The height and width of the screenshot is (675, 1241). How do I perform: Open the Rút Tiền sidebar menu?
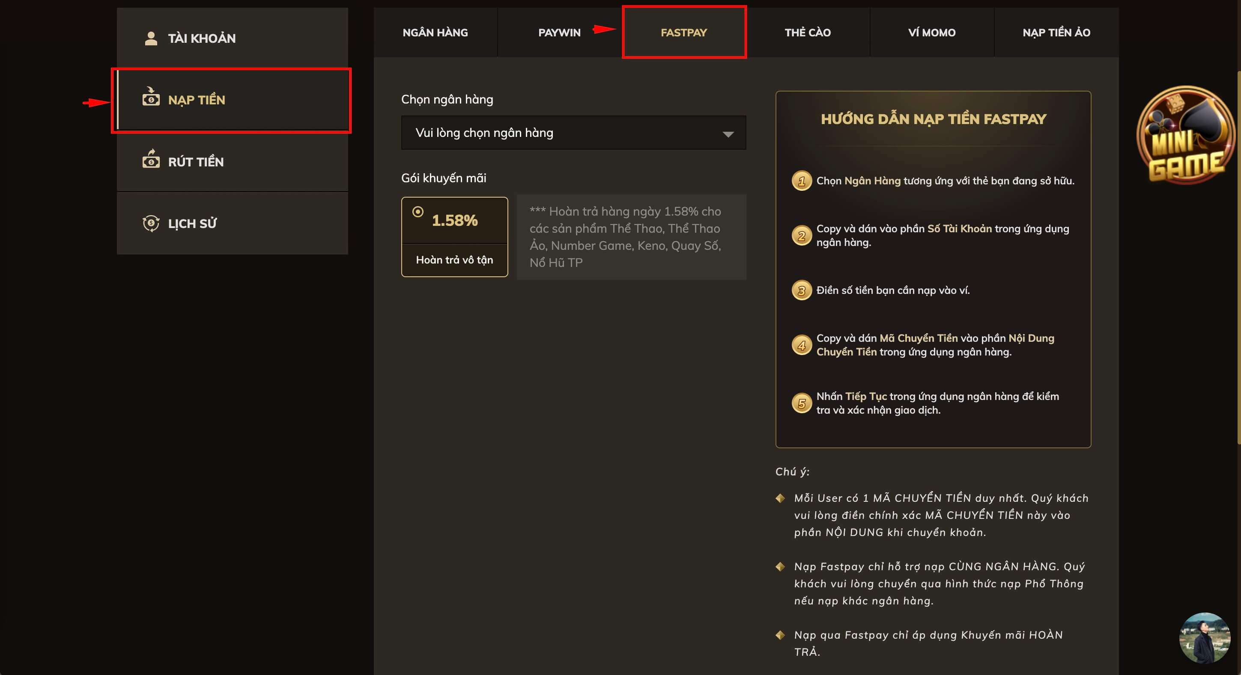pyautogui.click(x=232, y=162)
